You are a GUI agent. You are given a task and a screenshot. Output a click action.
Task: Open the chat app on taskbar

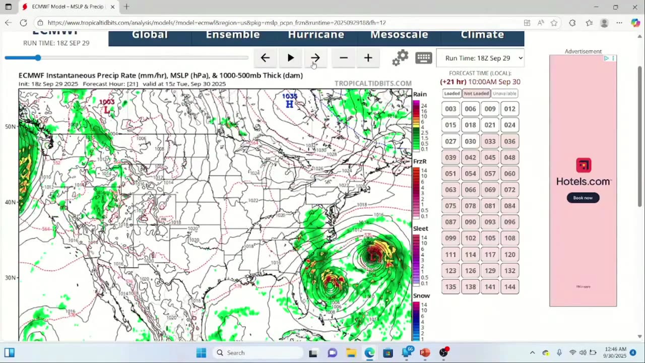[x=332, y=353]
